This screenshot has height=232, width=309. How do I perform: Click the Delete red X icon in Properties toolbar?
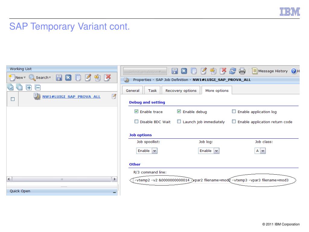point(223,71)
